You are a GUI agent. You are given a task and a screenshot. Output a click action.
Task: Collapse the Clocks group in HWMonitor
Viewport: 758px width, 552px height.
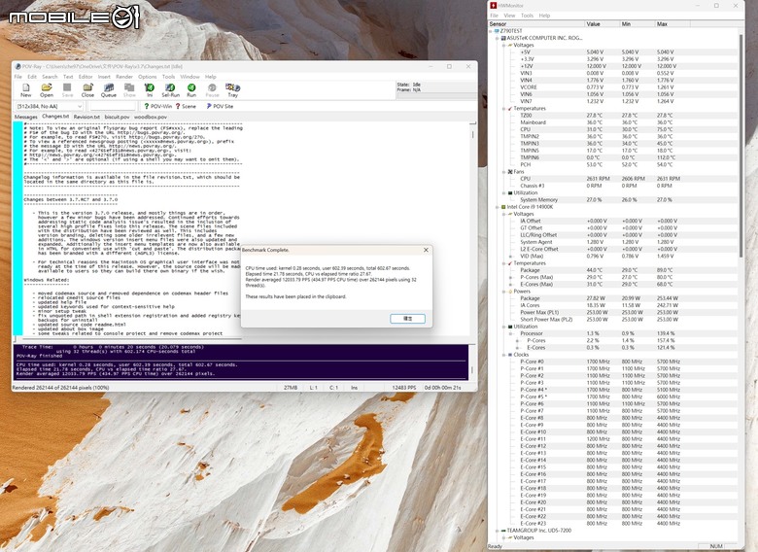click(x=503, y=355)
